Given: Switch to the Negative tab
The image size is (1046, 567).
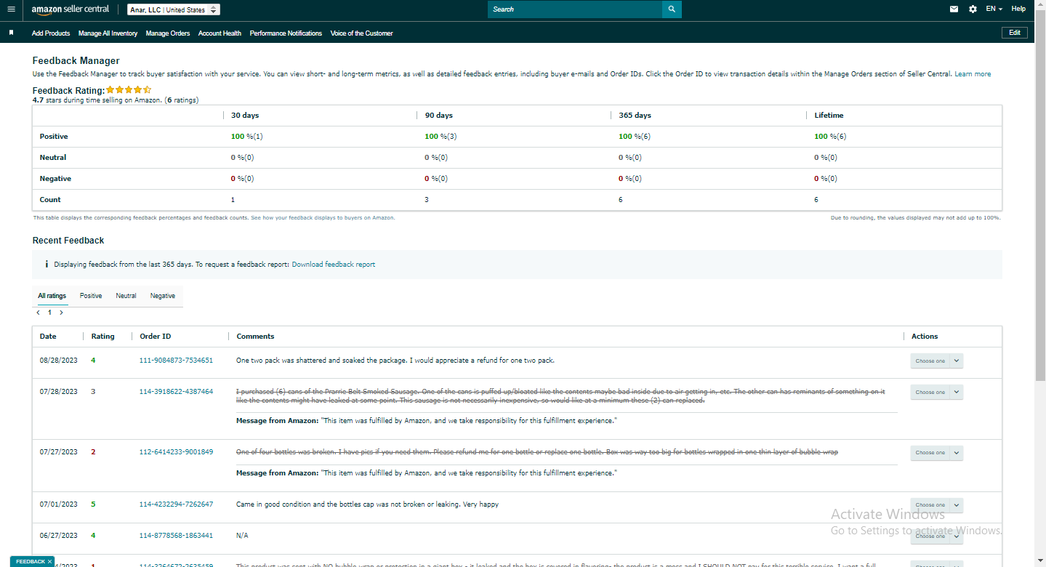Looking at the screenshot, I should pyautogui.click(x=163, y=296).
